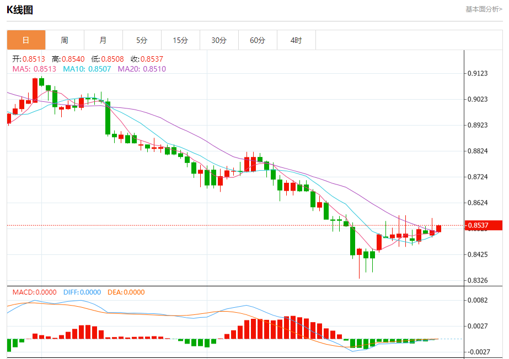Click the 0.0082 MACD axis label
Viewport: 509px width, 359px height.
point(478,300)
